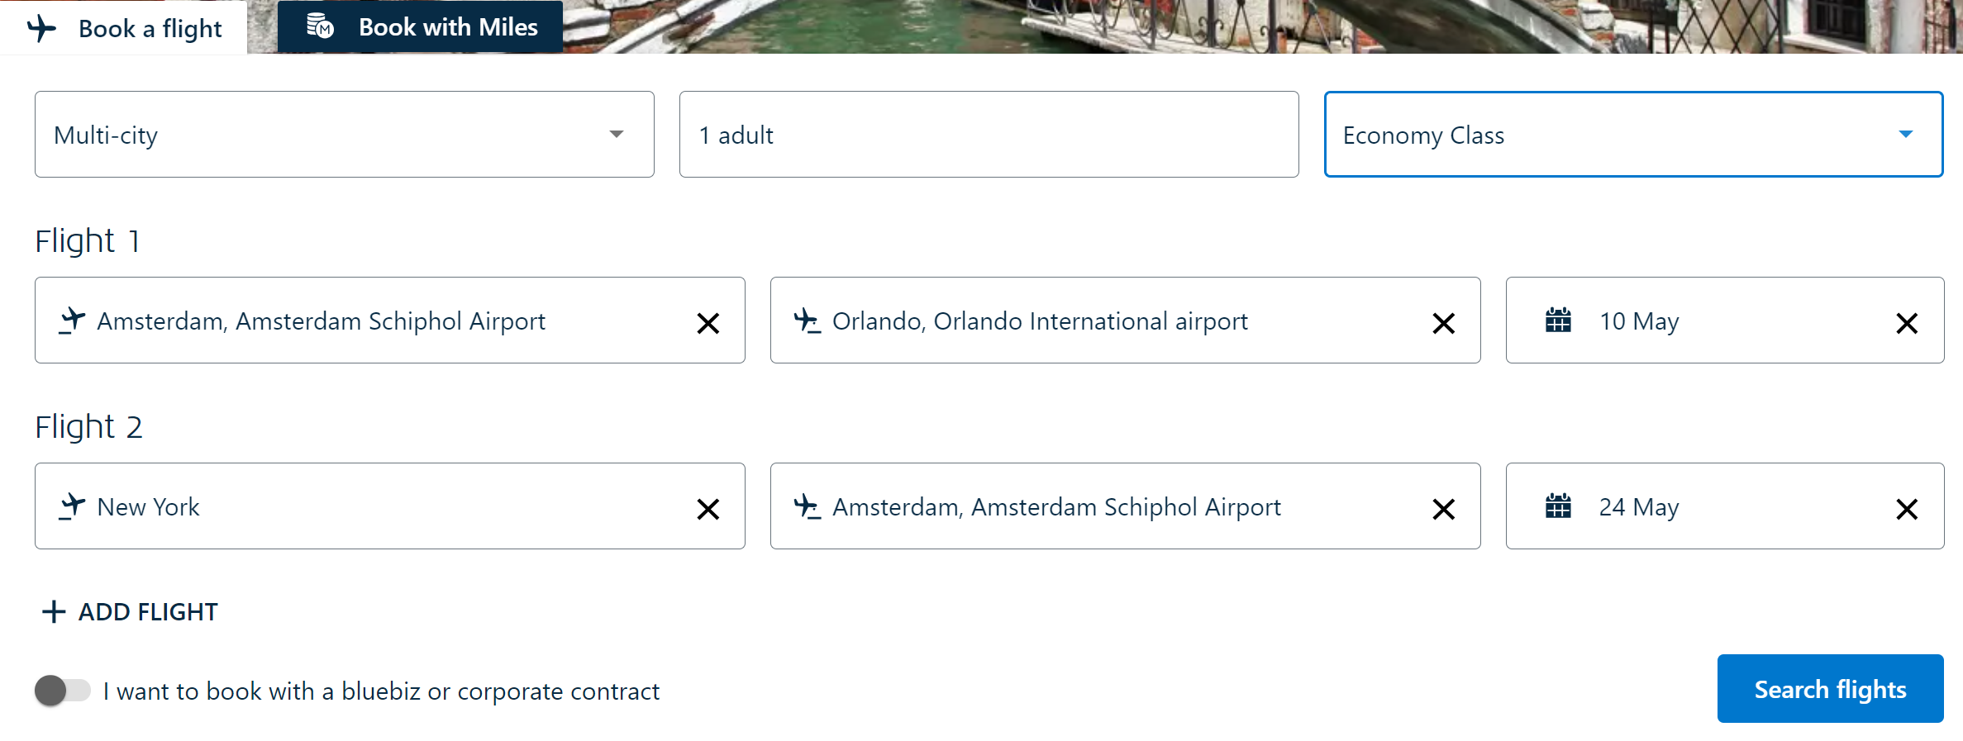Click the Flight 1 departure plane icon

[x=73, y=321]
